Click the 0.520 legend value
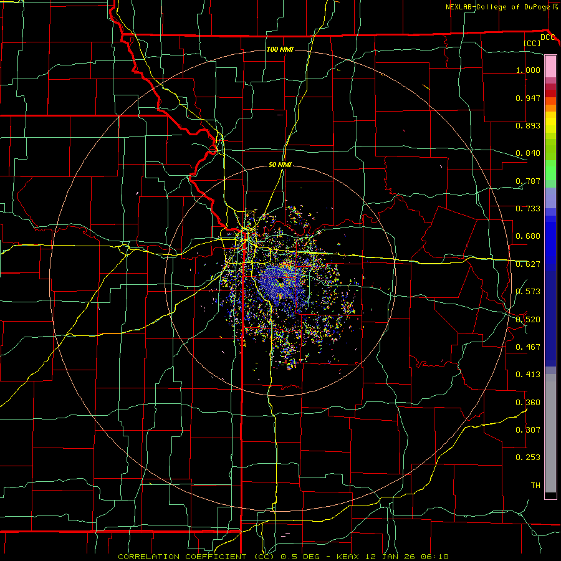The image size is (561, 561). click(528, 320)
